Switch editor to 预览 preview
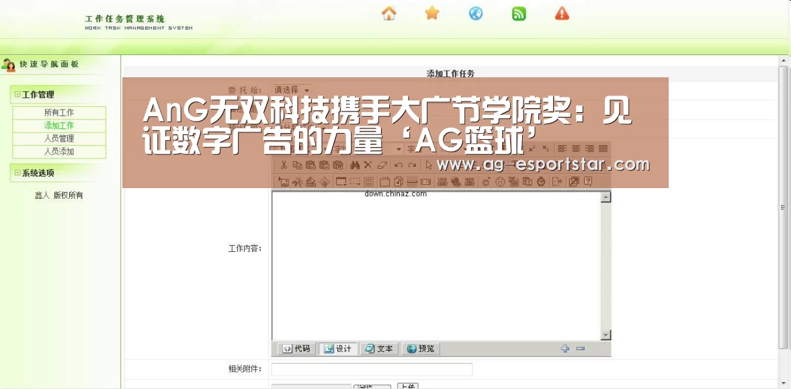Screen dimensions: 791x389 point(421,349)
